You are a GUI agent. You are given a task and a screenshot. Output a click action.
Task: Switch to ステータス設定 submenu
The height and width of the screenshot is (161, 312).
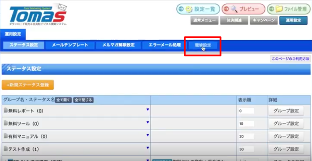pos(24,45)
